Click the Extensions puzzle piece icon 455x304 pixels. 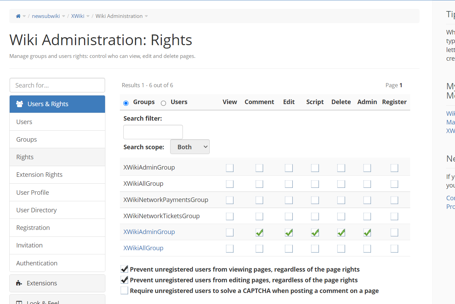(19, 283)
